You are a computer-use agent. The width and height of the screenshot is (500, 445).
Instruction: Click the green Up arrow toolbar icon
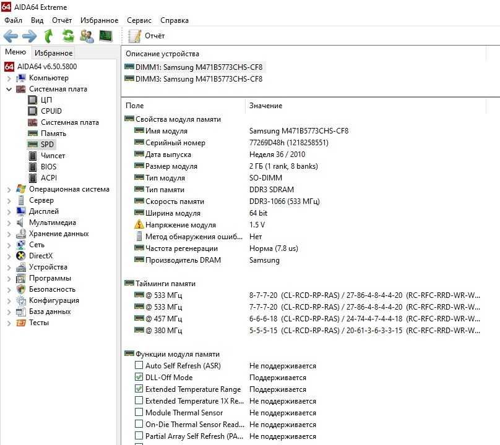tap(48, 36)
